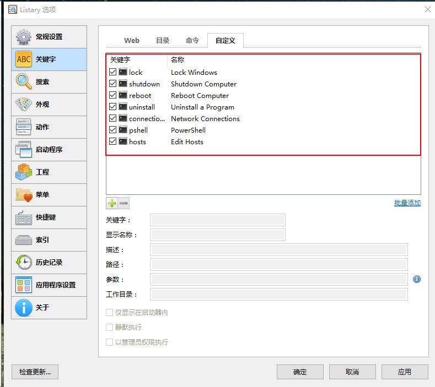Click the 描述 input field
The image size is (435, 387).
tap(279, 249)
